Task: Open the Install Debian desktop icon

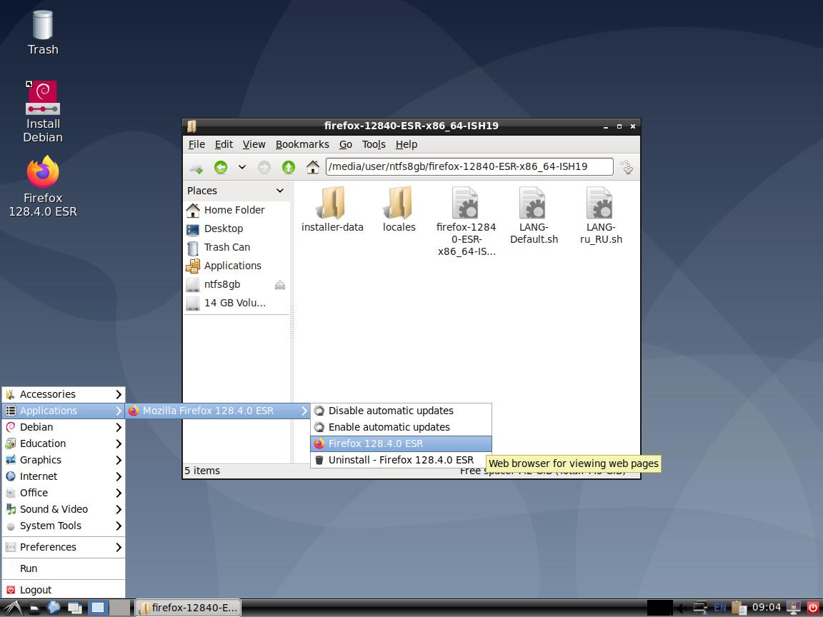Action: coord(43,111)
